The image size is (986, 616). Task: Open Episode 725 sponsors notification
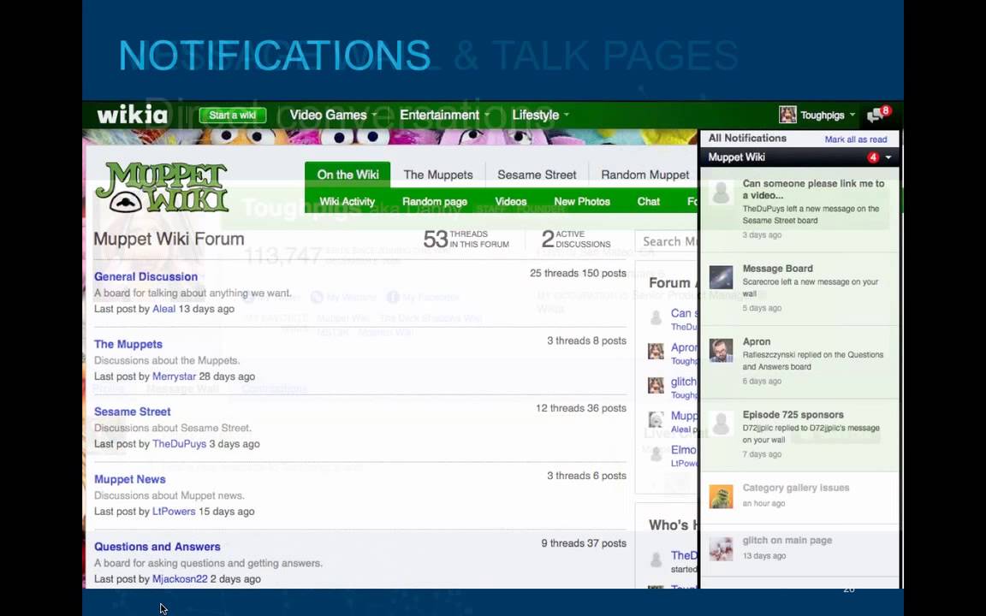pos(799,435)
